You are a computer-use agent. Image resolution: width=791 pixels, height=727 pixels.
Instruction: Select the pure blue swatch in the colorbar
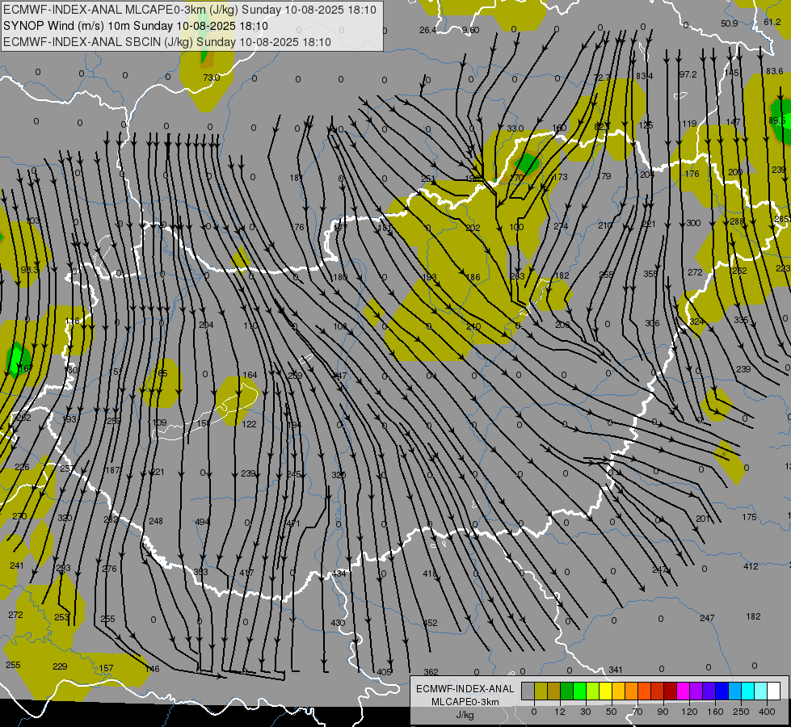[722, 691]
